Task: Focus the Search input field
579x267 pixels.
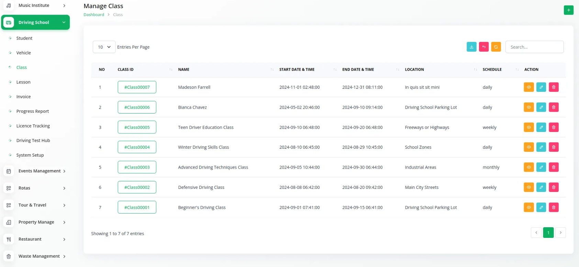Action: click(x=534, y=47)
